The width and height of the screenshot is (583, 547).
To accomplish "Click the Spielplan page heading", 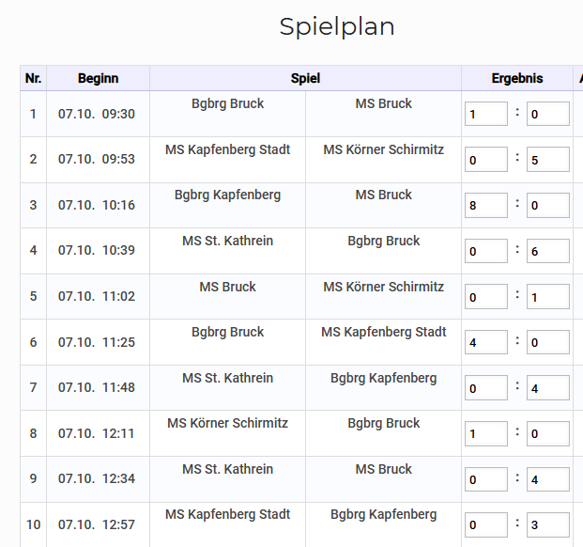I will [337, 27].
